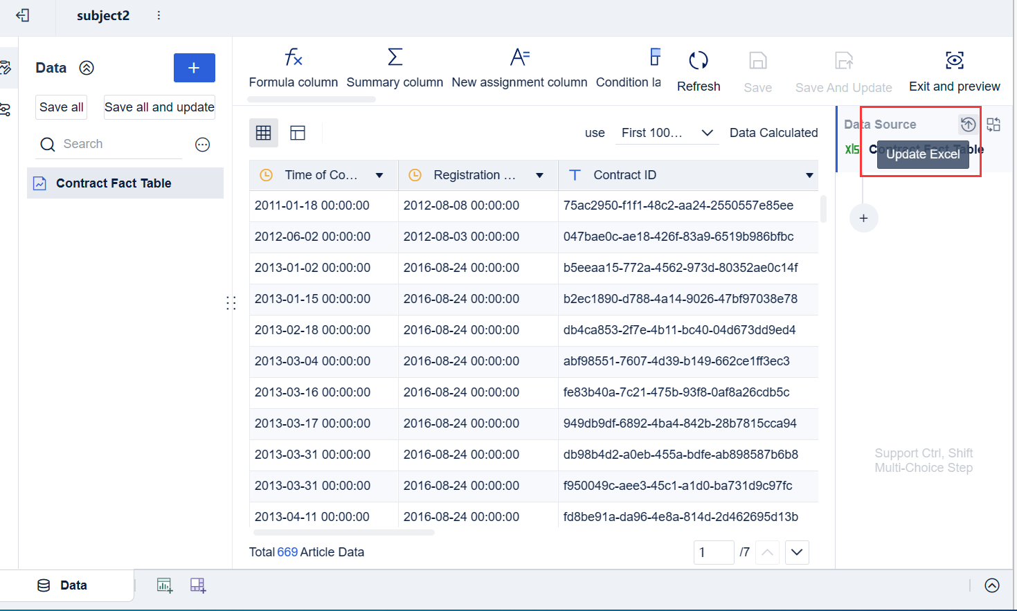
Task: Open the Time of Co column filter dropdown
Action: point(379,175)
